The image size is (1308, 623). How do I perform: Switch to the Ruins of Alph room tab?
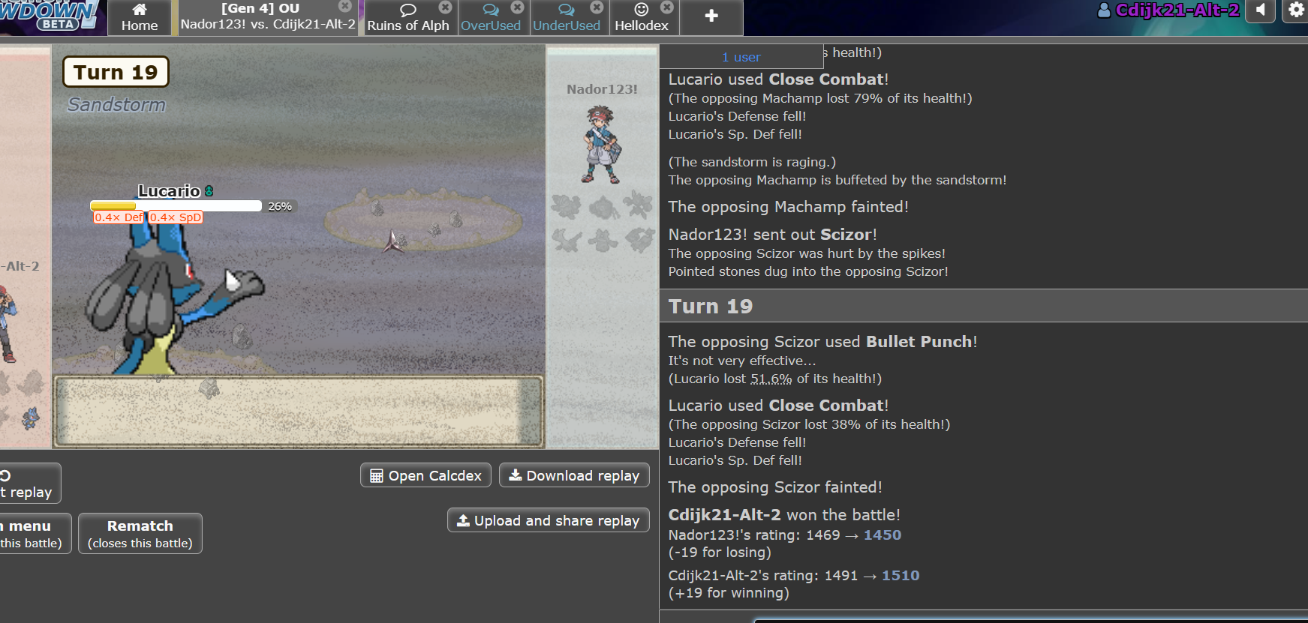coord(408,17)
